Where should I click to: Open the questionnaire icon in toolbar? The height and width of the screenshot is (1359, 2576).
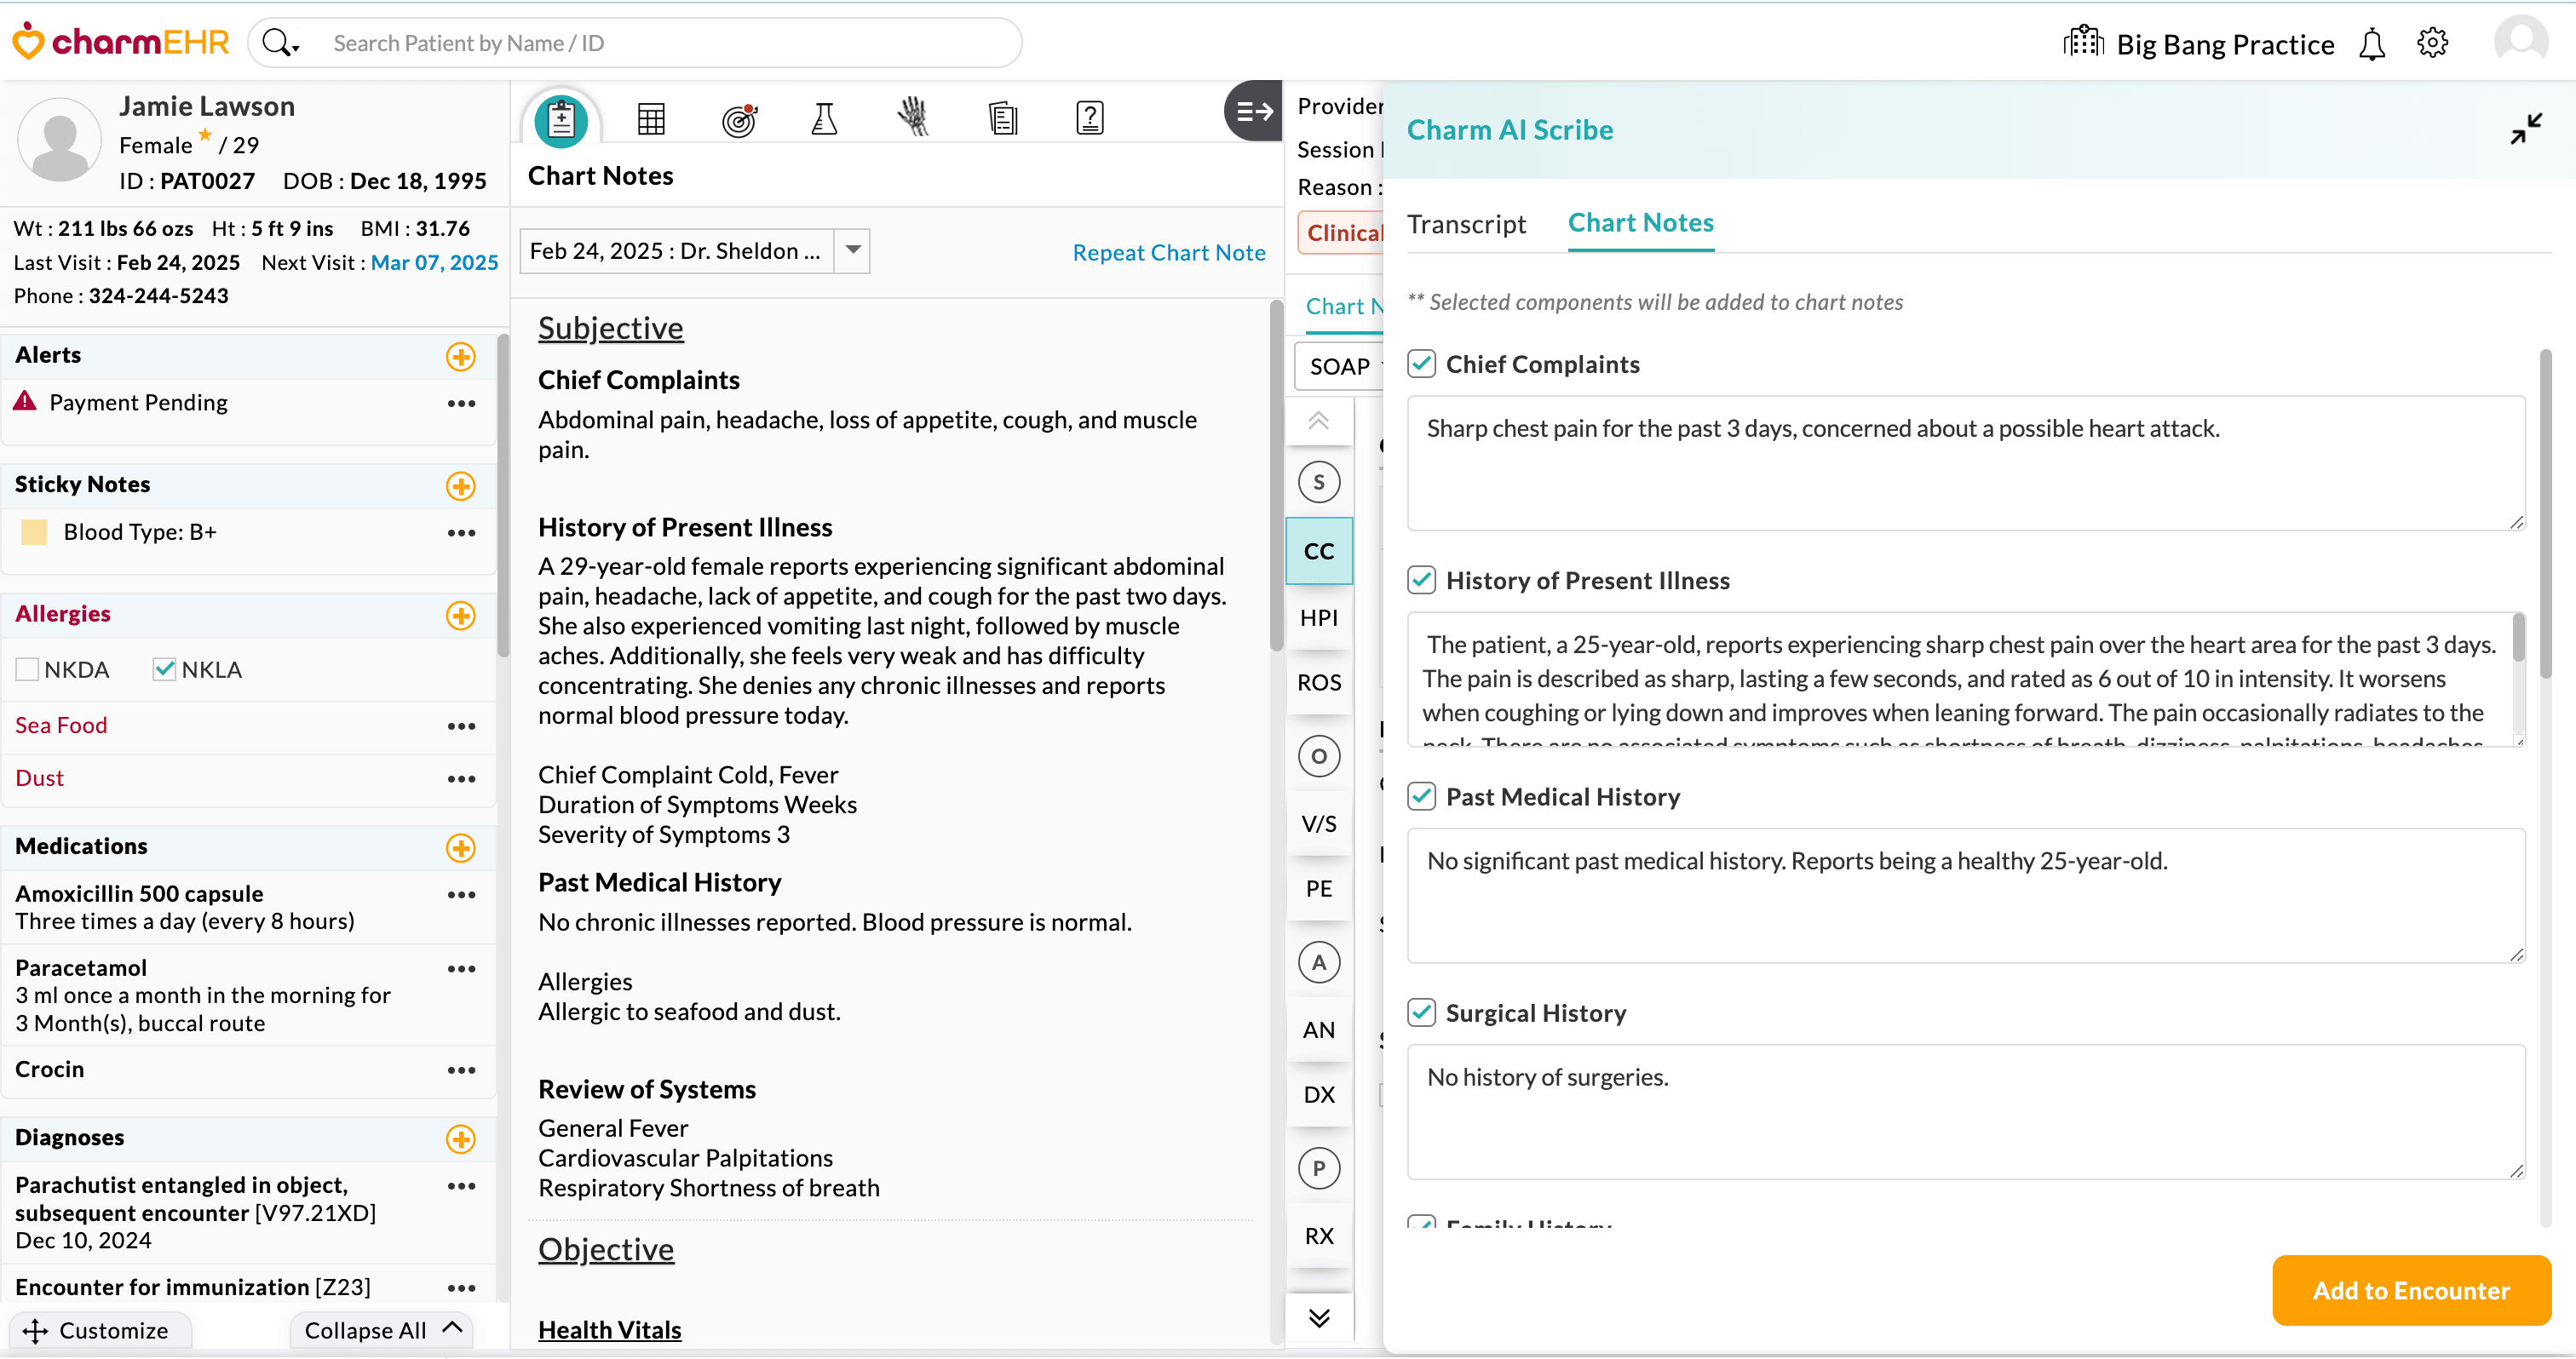click(1089, 119)
